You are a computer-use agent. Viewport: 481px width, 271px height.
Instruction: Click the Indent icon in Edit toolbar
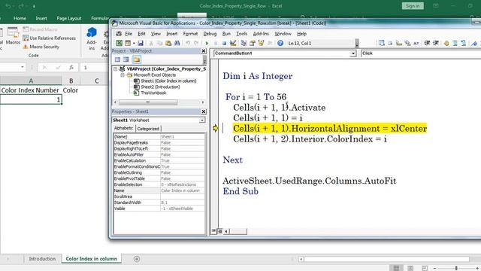(x=427, y=44)
